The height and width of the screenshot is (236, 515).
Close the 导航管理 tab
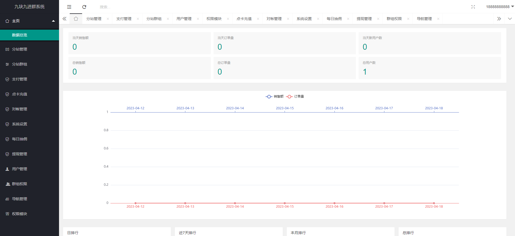[x=438, y=19]
